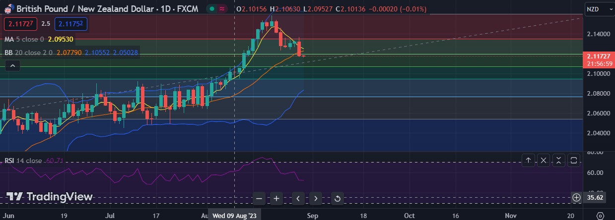This screenshot has width=615, height=220.
Task: Maximize the RSI pane
Action: [x=573, y=160]
